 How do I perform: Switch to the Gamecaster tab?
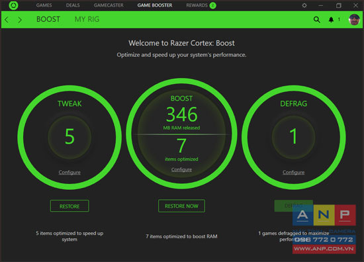click(x=109, y=5)
